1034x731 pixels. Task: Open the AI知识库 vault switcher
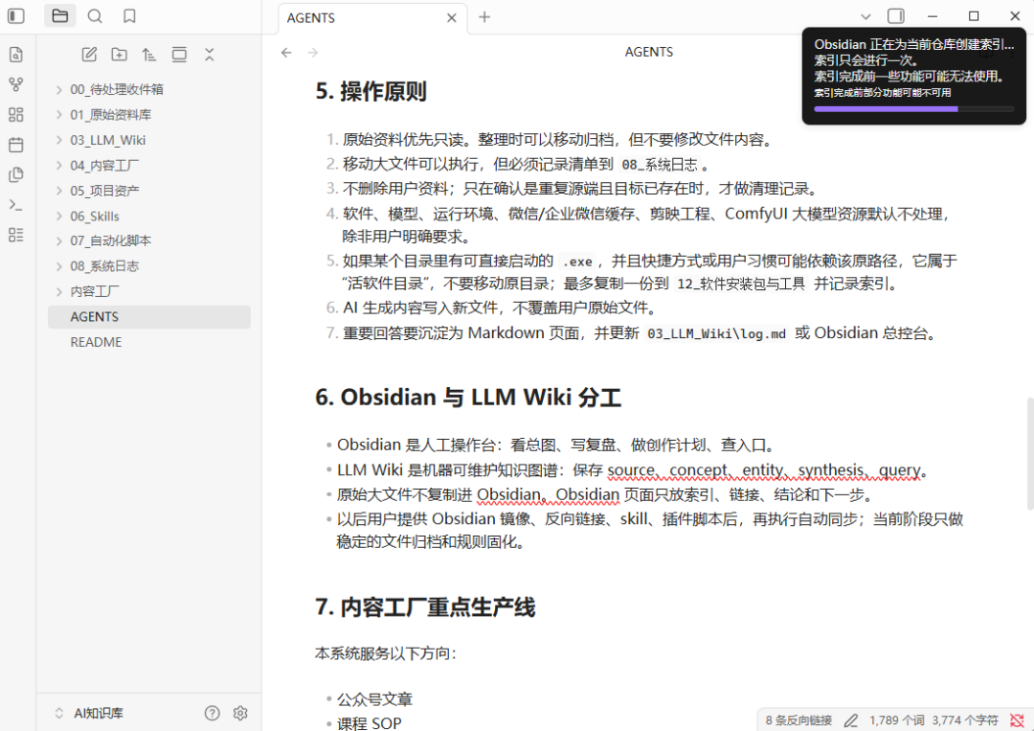coord(89,713)
